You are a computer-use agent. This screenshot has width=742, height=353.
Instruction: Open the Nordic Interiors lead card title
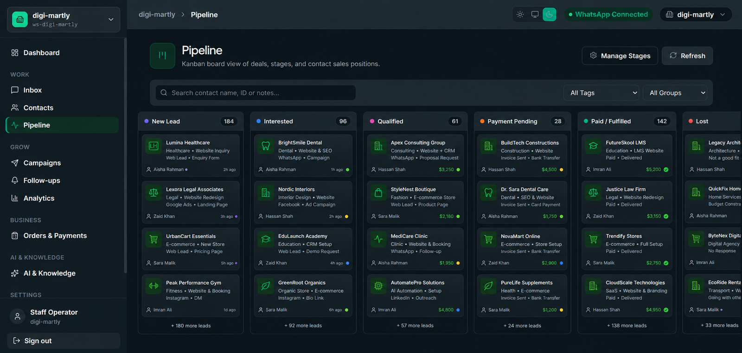(x=296, y=189)
